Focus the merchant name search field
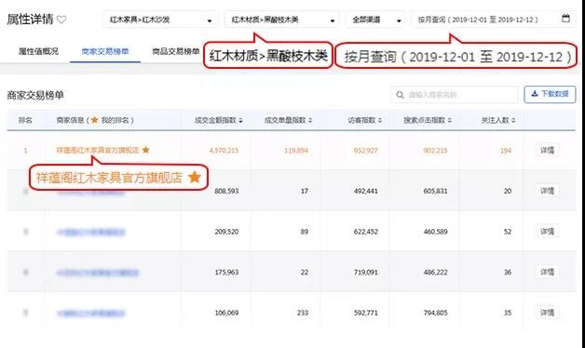 point(455,95)
